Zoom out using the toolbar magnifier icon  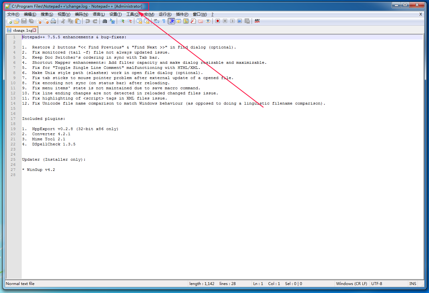tap(129, 21)
